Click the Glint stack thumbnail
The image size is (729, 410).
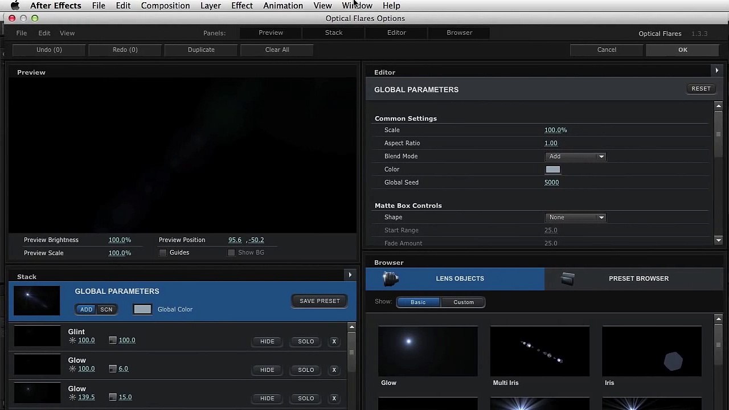[x=37, y=336]
